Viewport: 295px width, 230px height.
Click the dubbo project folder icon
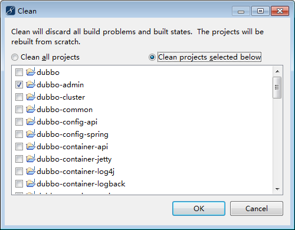[31, 72]
